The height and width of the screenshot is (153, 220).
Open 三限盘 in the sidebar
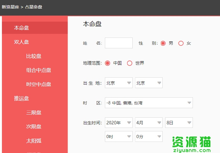pyautogui.click(x=34, y=113)
